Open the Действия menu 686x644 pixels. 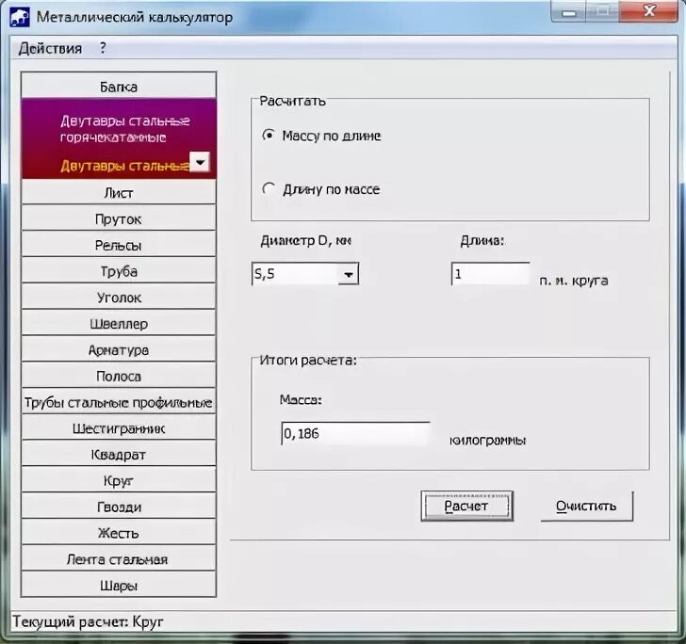[x=50, y=48]
